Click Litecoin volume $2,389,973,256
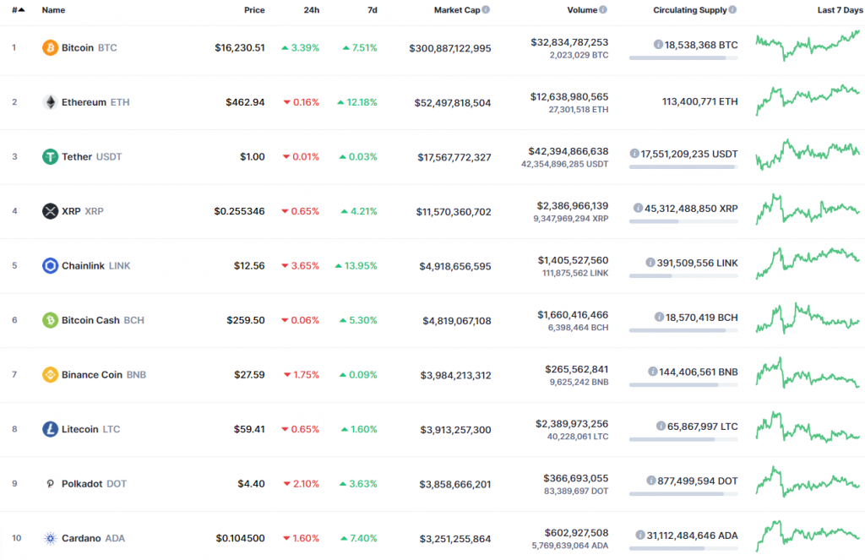The width and height of the screenshot is (865, 560). tap(572, 424)
